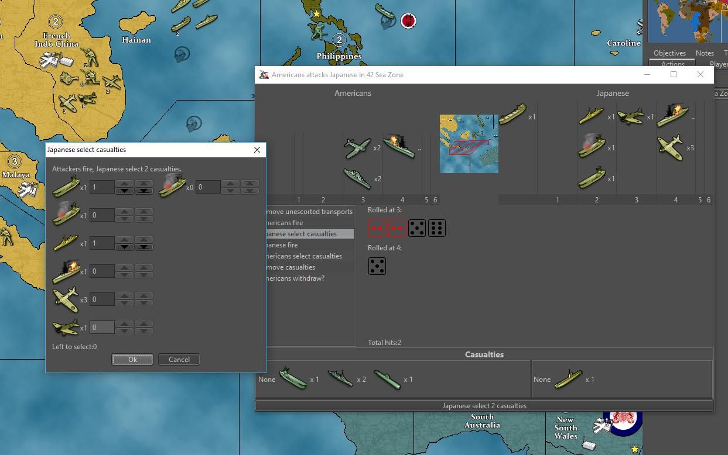Click the carrier unit icon in casualty dialog
The image size is (728, 455).
click(x=66, y=187)
